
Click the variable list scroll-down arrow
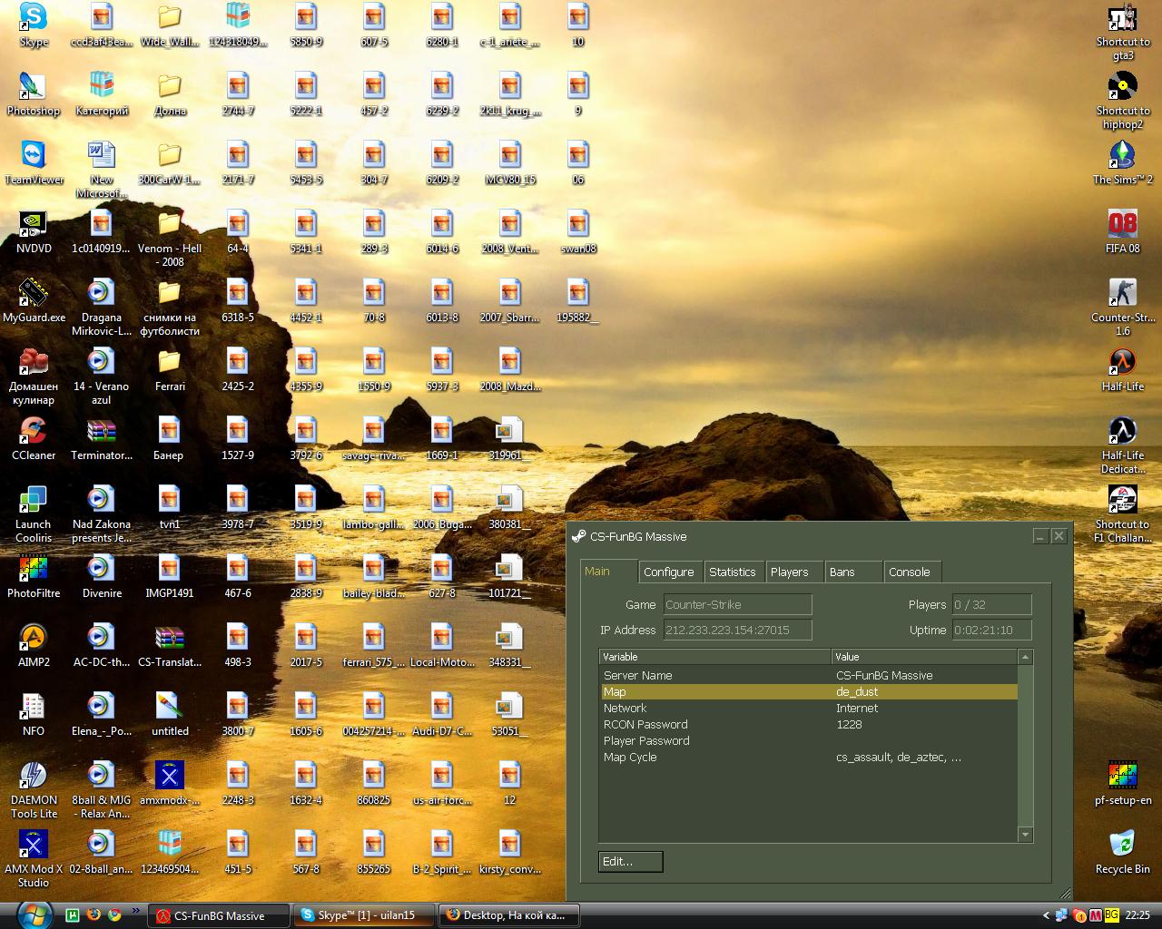1025,835
